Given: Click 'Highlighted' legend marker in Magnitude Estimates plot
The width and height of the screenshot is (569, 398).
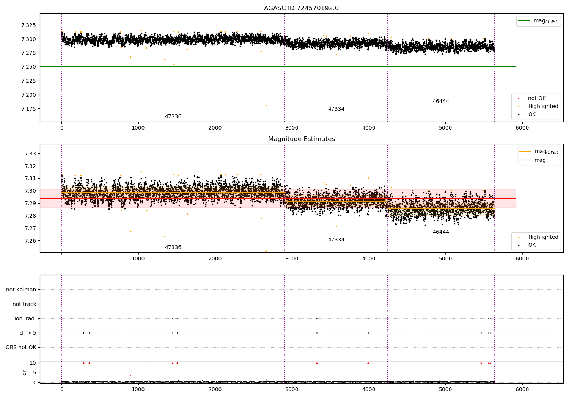Looking at the screenshot, I should 519,237.
